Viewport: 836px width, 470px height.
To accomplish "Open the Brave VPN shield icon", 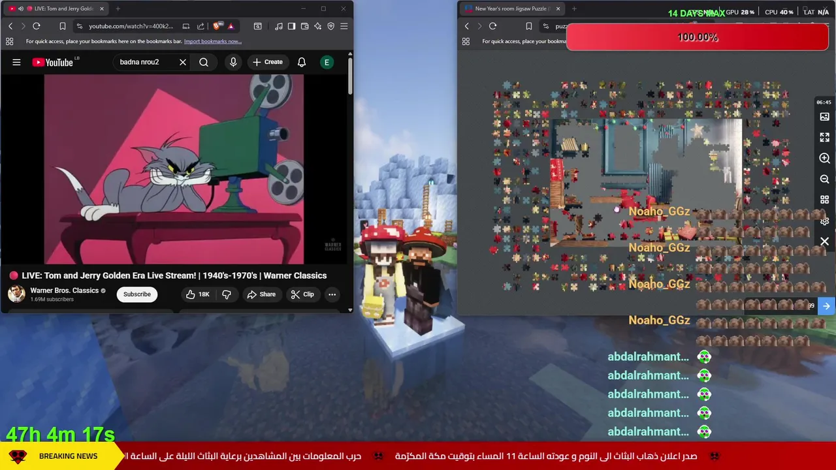I will coord(330,26).
